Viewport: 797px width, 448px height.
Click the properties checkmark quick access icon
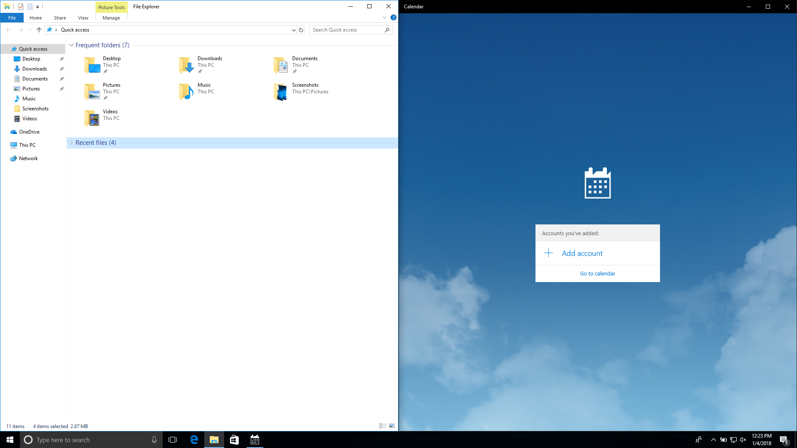coord(21,7)
